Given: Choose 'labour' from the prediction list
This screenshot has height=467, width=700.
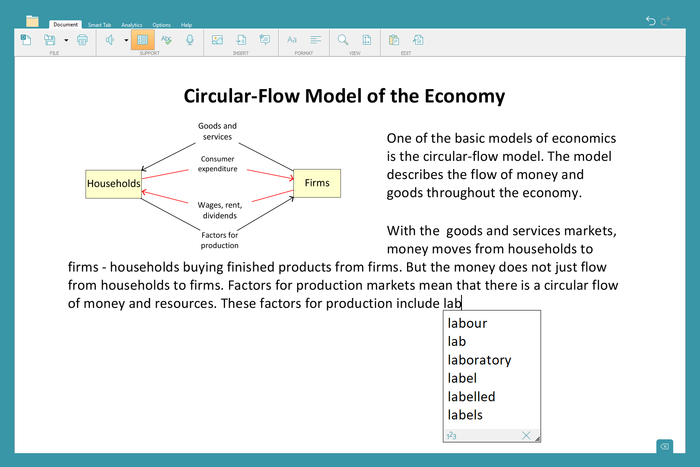Looking at the screenshot, I should [468, 323].
